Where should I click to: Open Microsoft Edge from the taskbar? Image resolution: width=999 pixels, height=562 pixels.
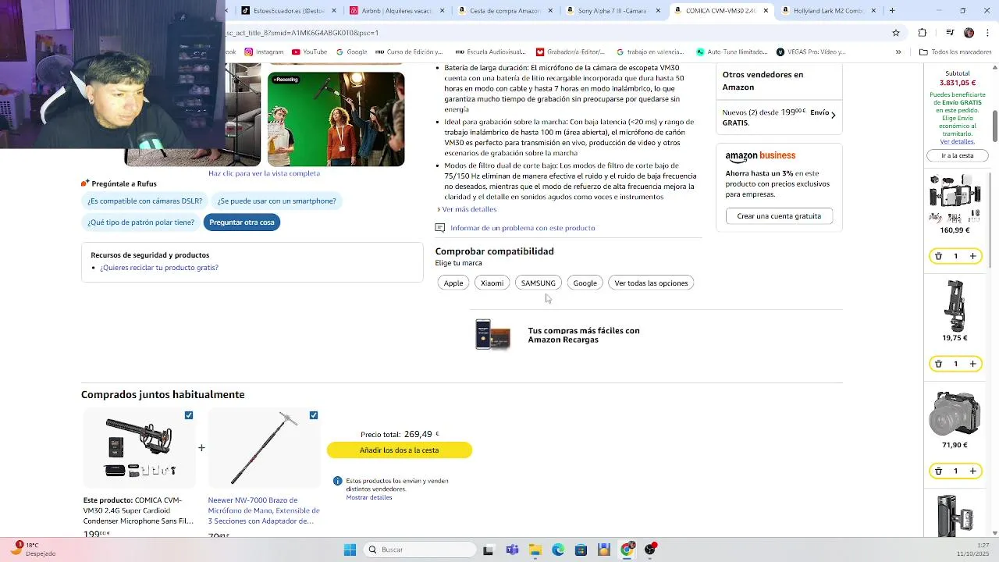pyautogui.click(x=558, y=550)
